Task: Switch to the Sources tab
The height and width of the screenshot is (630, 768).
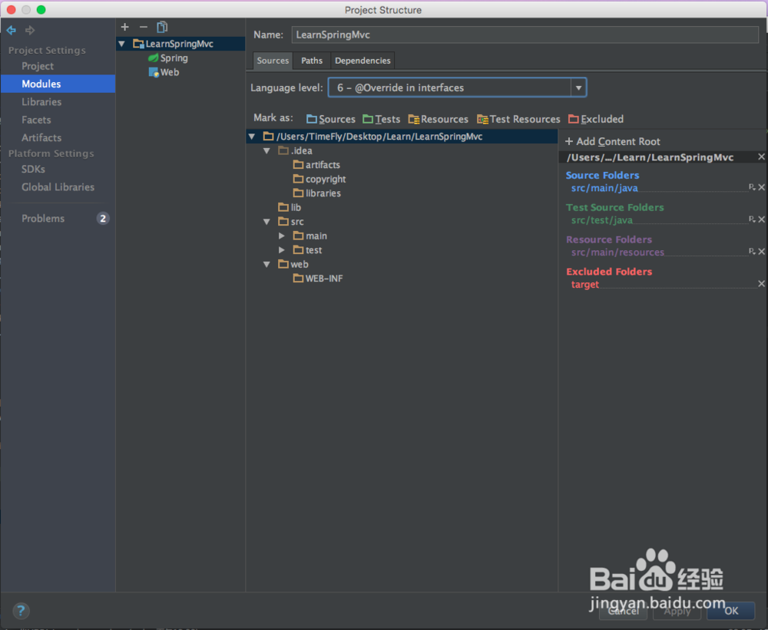Action: tap(273, 61)
